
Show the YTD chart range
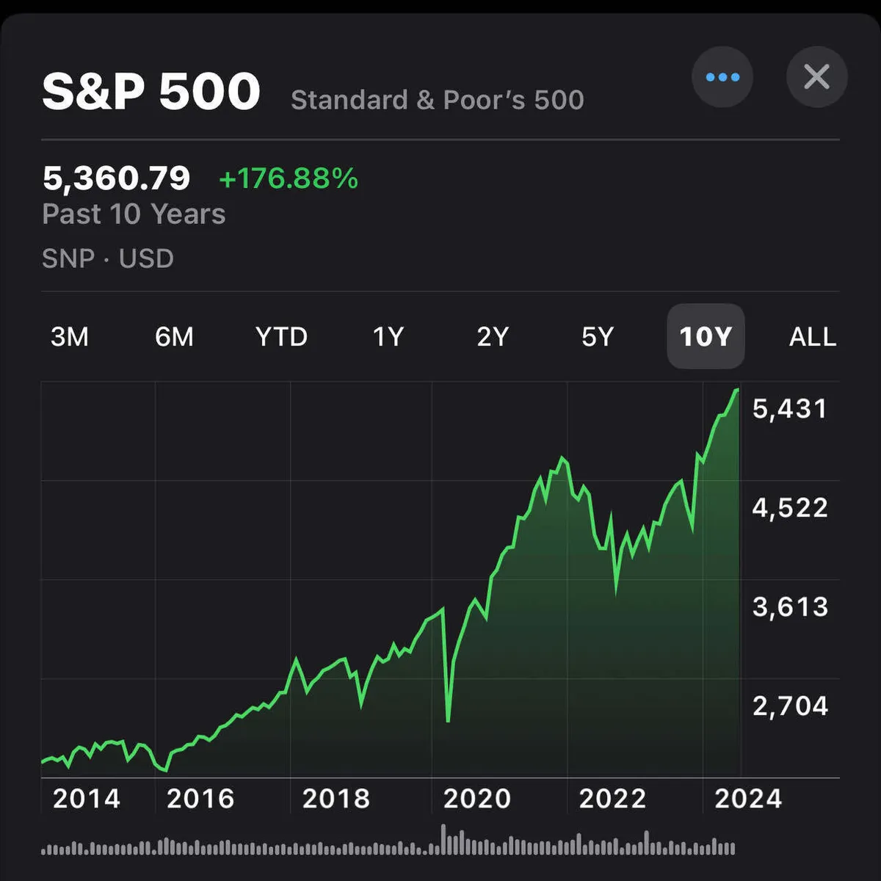[281, 337]
